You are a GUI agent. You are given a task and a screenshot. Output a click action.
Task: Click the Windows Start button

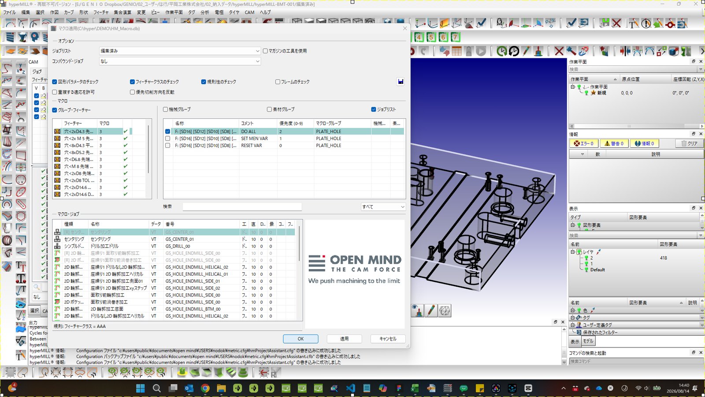[x=141, y=388]
